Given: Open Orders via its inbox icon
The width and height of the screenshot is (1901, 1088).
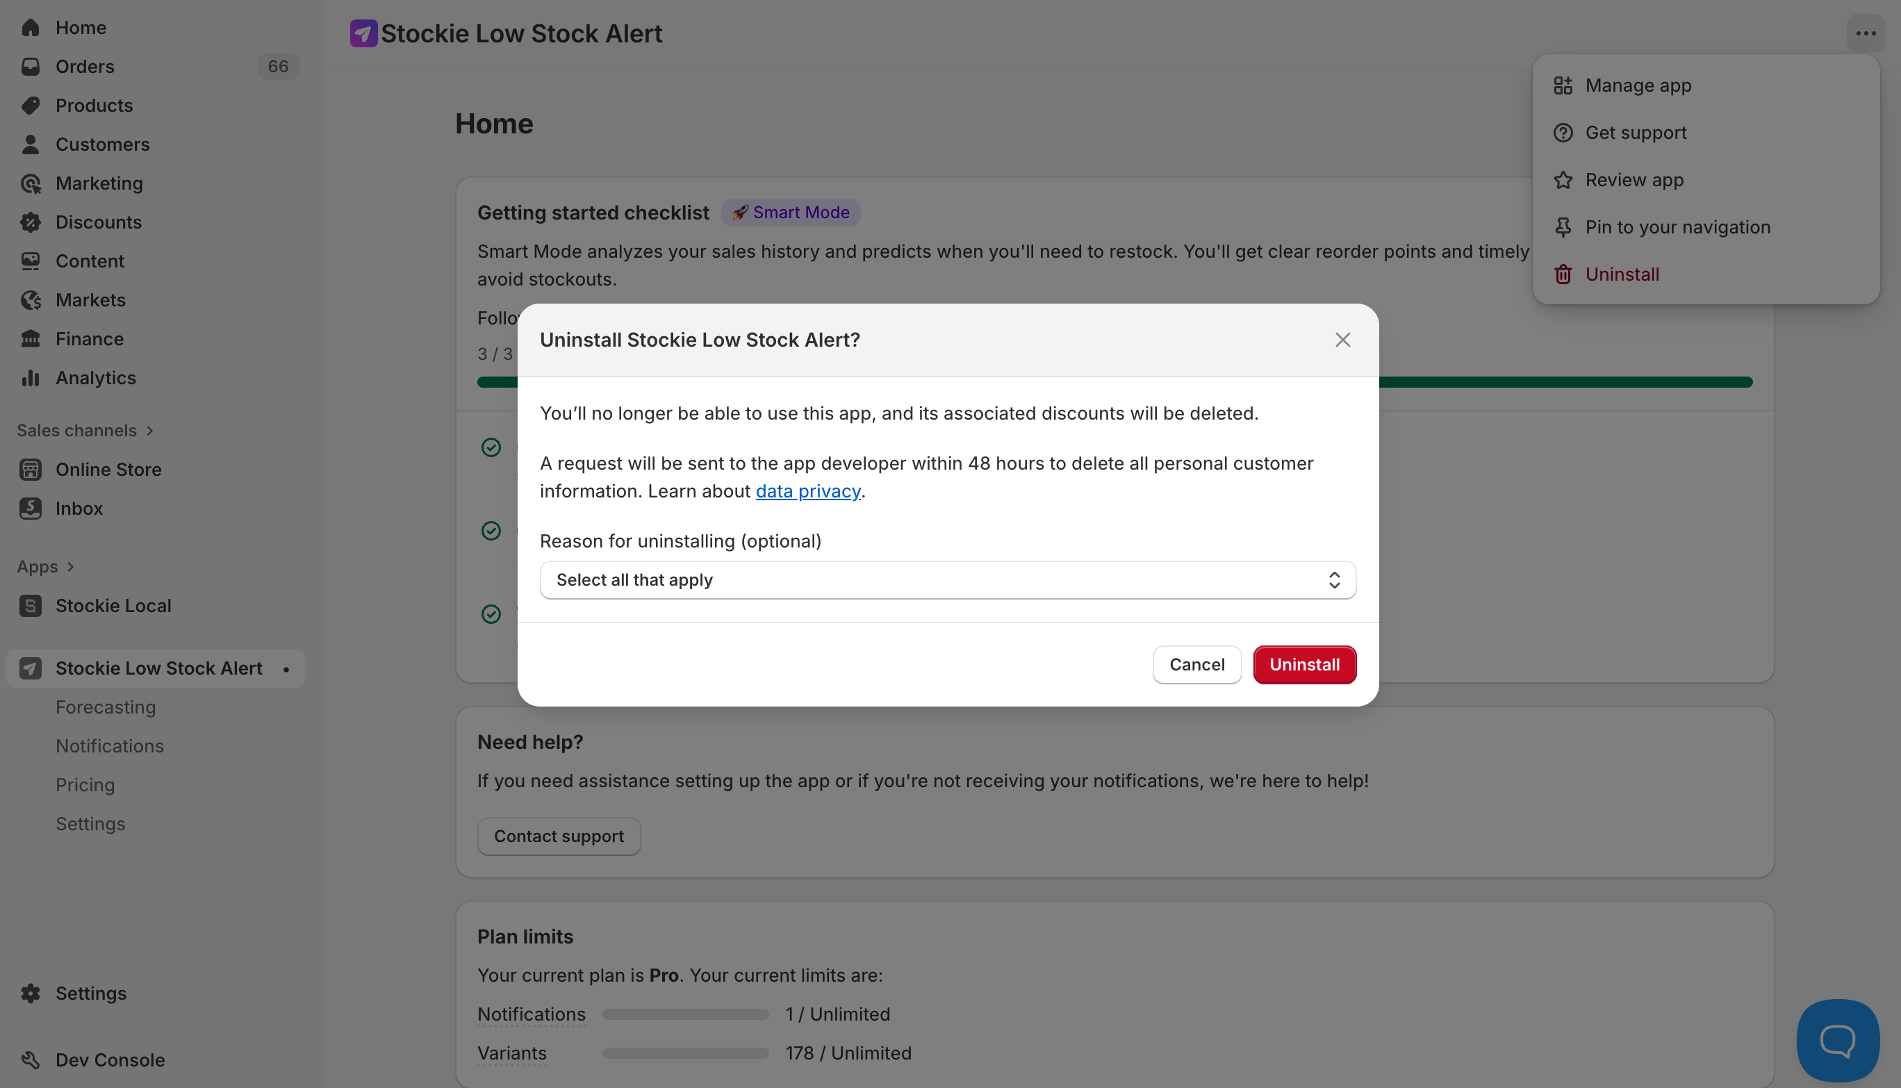Looking at the screenshot, I should pyautogui.click(x=31, y=67).
